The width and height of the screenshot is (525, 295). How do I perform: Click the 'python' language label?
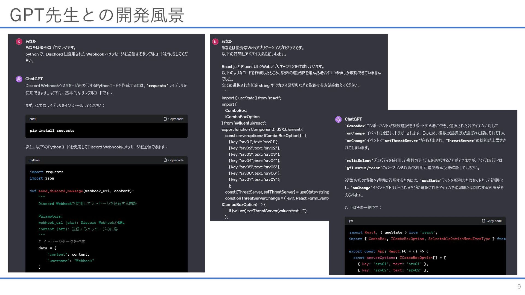[x=34, y=160]
